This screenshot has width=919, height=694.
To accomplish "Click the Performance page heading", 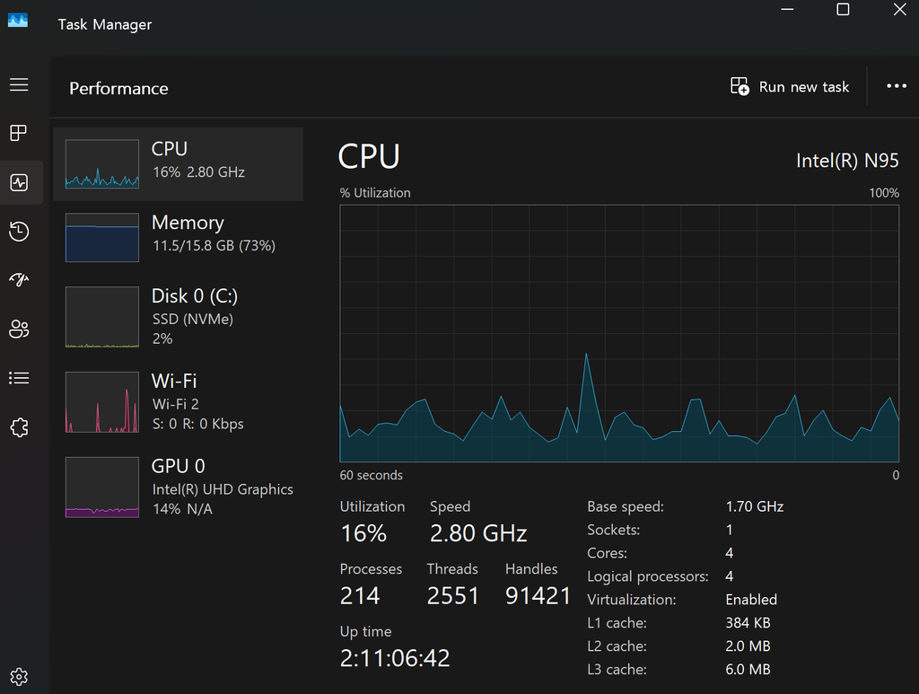I will (x=118, y=89).
